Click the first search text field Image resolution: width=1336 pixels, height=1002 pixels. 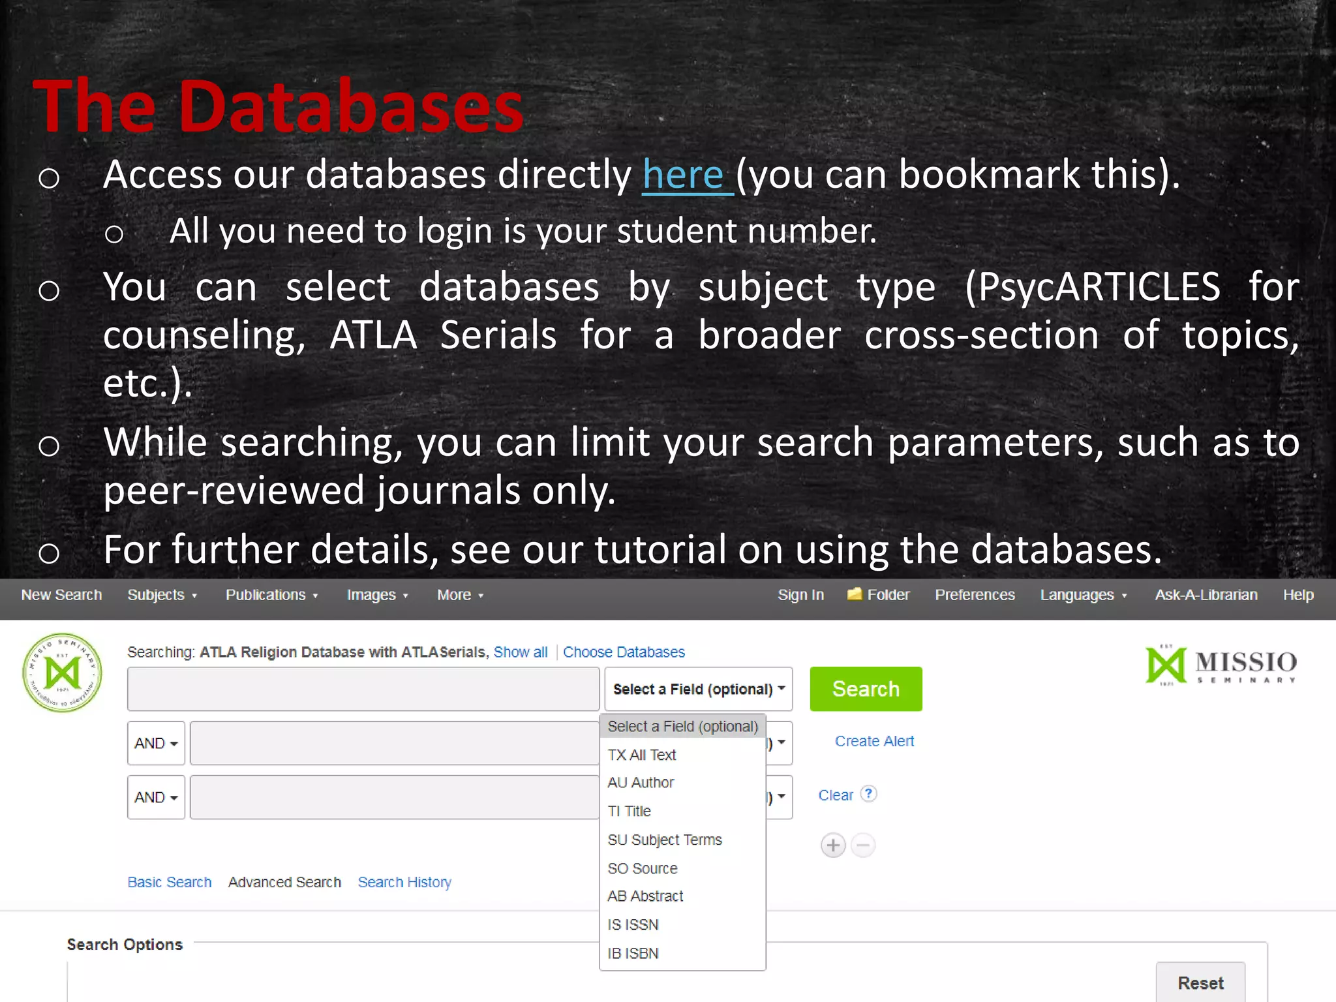[363, 689]
